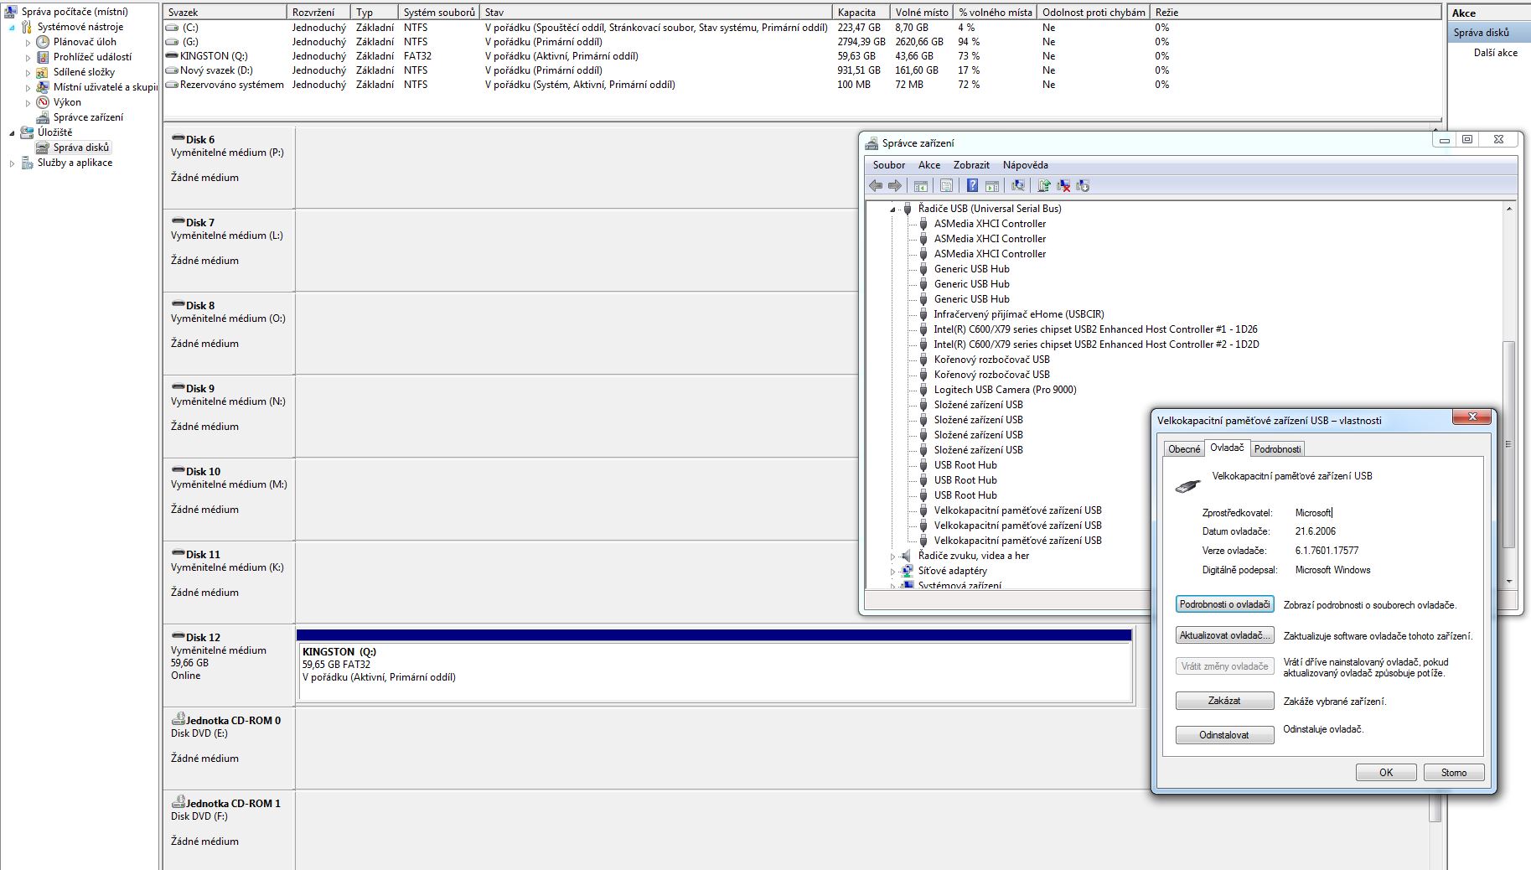
Task: Open Properties icon in Device Manager toolbar
Action: click(946, 185)
